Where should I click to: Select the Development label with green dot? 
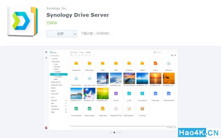pyautogui.click(x=58, y=109)
